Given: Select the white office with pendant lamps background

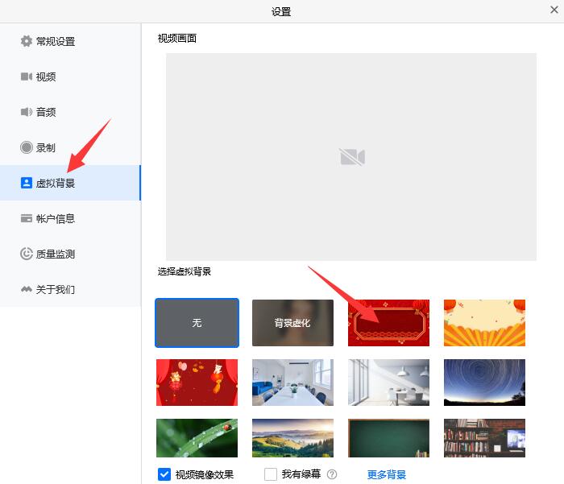Looking at the screenshot, I should tap(388, 383).
